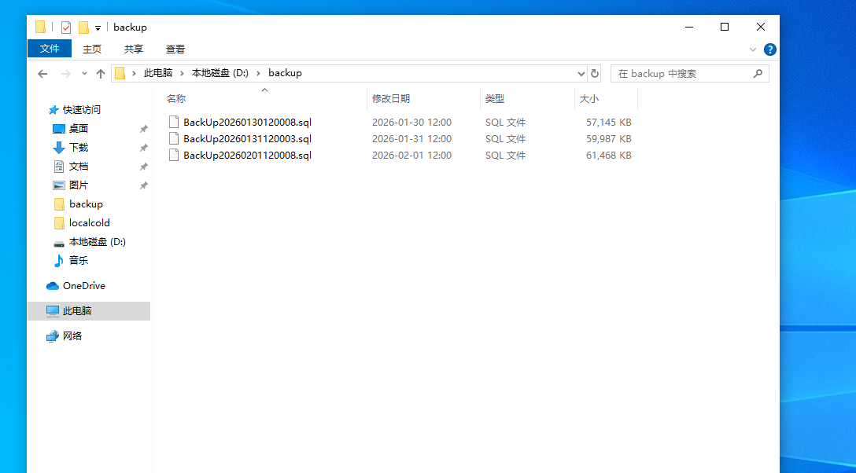Open the address bar history dropdown
The height and width of the screenshot is (473, 856).
(581, 74)
